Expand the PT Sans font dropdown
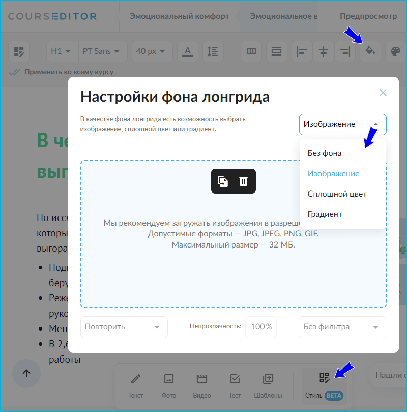Image resolution: width=407 pixels, height=412 pixels. coord(102,51)
